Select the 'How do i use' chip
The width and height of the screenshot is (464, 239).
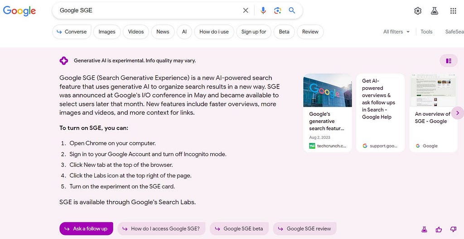click(x=214, y=32)
